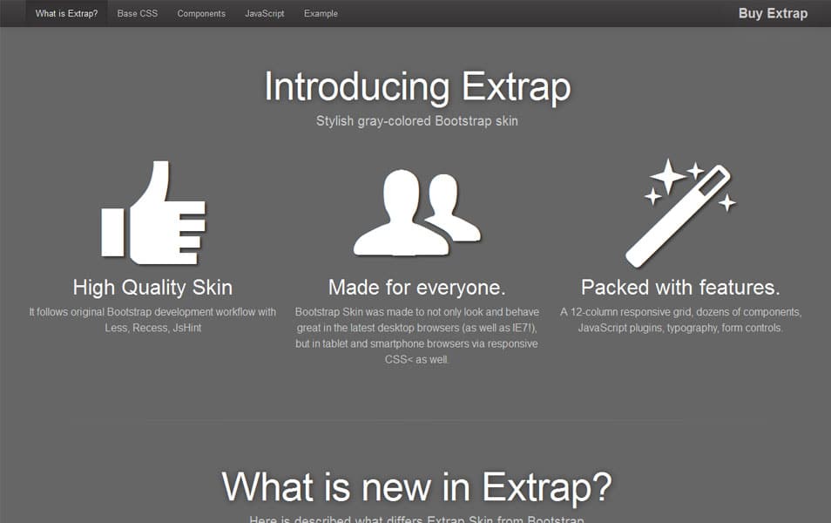This screenshot has height=523, width=831.
Task: Select the Components menu entry
Action: pyautogui.click(x=200, y=13)
